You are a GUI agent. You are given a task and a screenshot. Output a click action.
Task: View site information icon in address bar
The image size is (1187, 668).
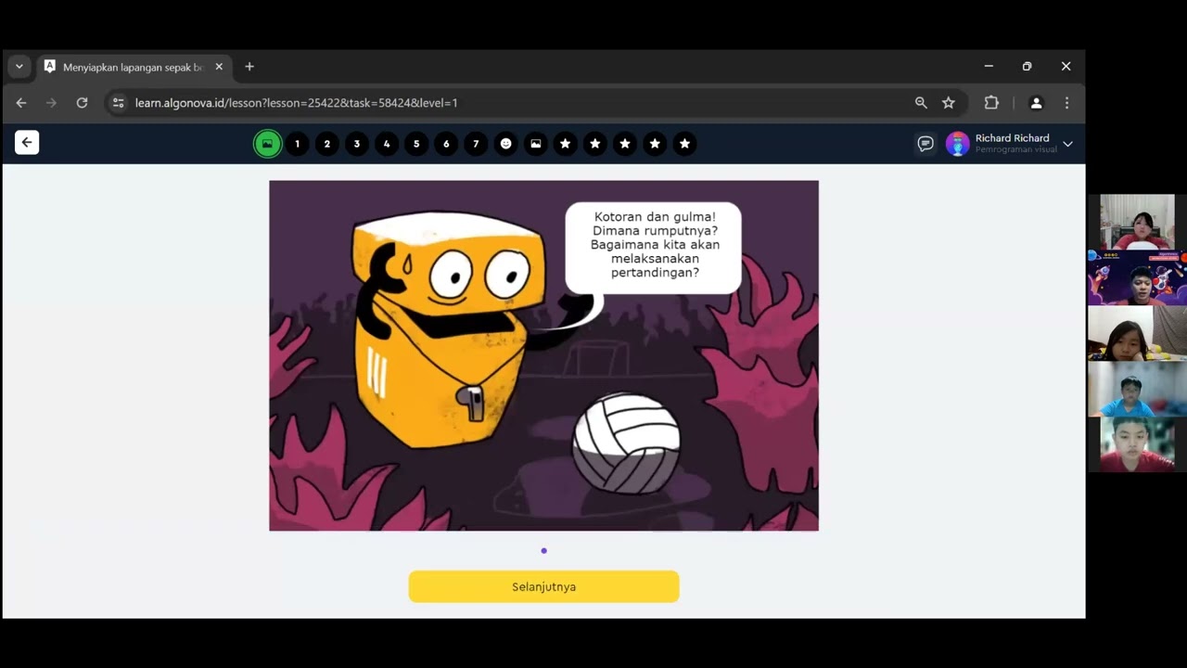tap(118, 103)
